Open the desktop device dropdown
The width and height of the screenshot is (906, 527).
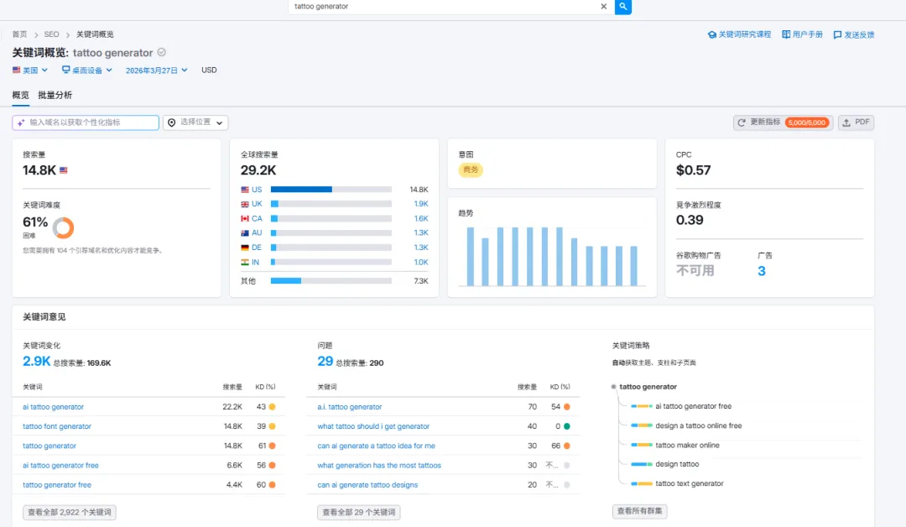point(86,70)
